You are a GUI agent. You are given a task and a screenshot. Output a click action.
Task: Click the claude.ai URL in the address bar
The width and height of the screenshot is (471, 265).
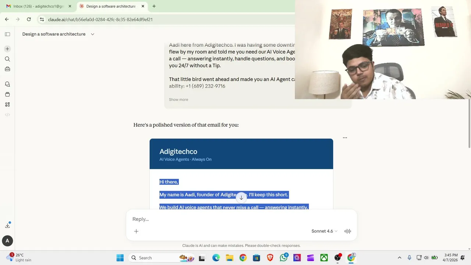coord(100,20)
